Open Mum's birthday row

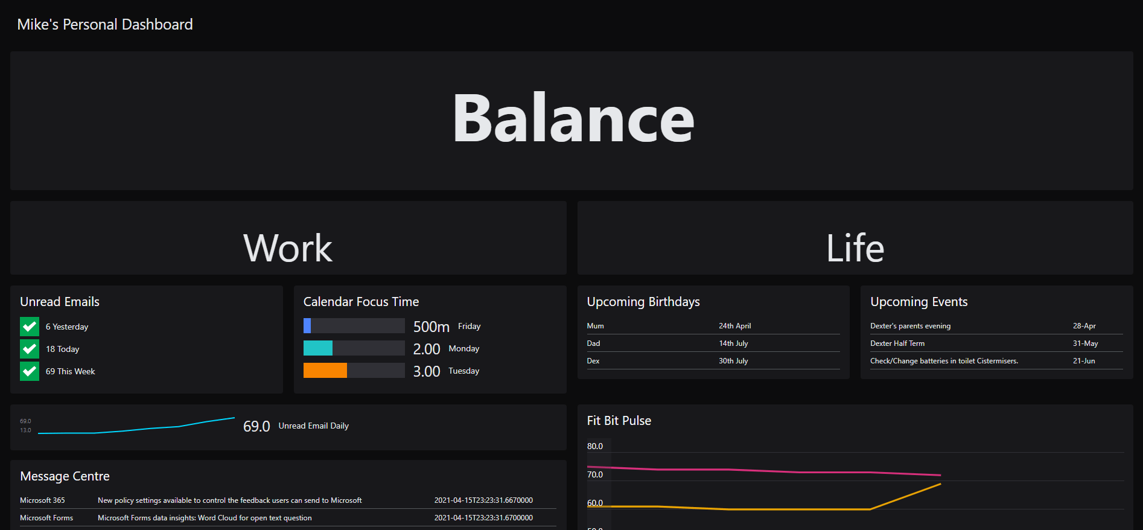pos(713,326)
